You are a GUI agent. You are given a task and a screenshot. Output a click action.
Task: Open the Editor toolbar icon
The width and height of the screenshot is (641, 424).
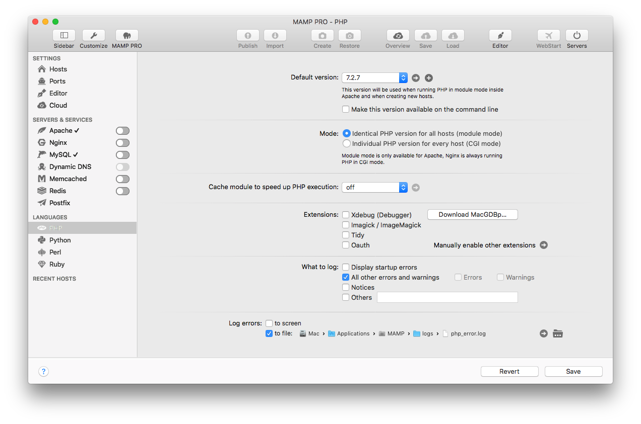click(500, 36)
